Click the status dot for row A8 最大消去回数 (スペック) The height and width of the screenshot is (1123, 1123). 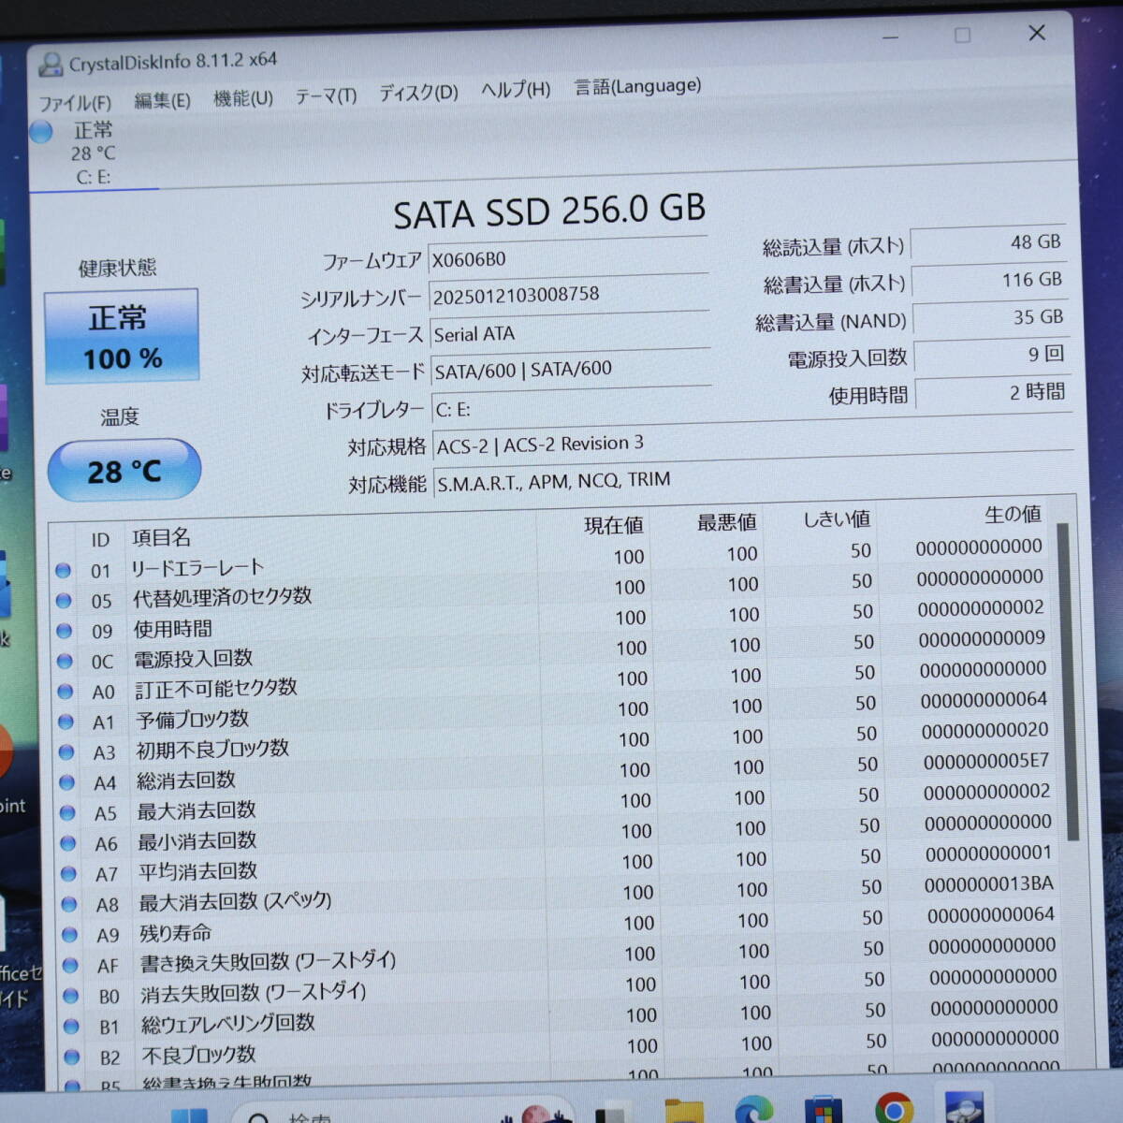pos(68,904)
